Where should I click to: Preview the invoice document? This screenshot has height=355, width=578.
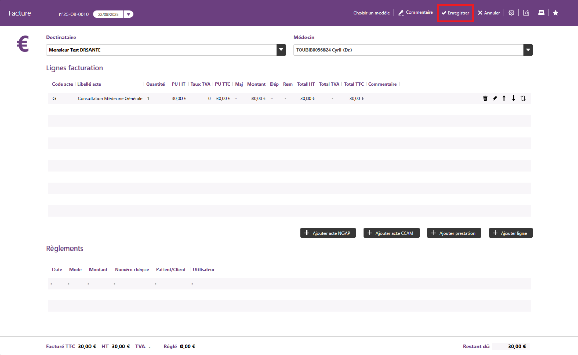tap(526, 13)
